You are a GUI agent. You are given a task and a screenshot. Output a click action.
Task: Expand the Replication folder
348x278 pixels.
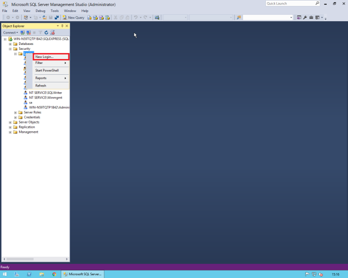tap(10, 127)
